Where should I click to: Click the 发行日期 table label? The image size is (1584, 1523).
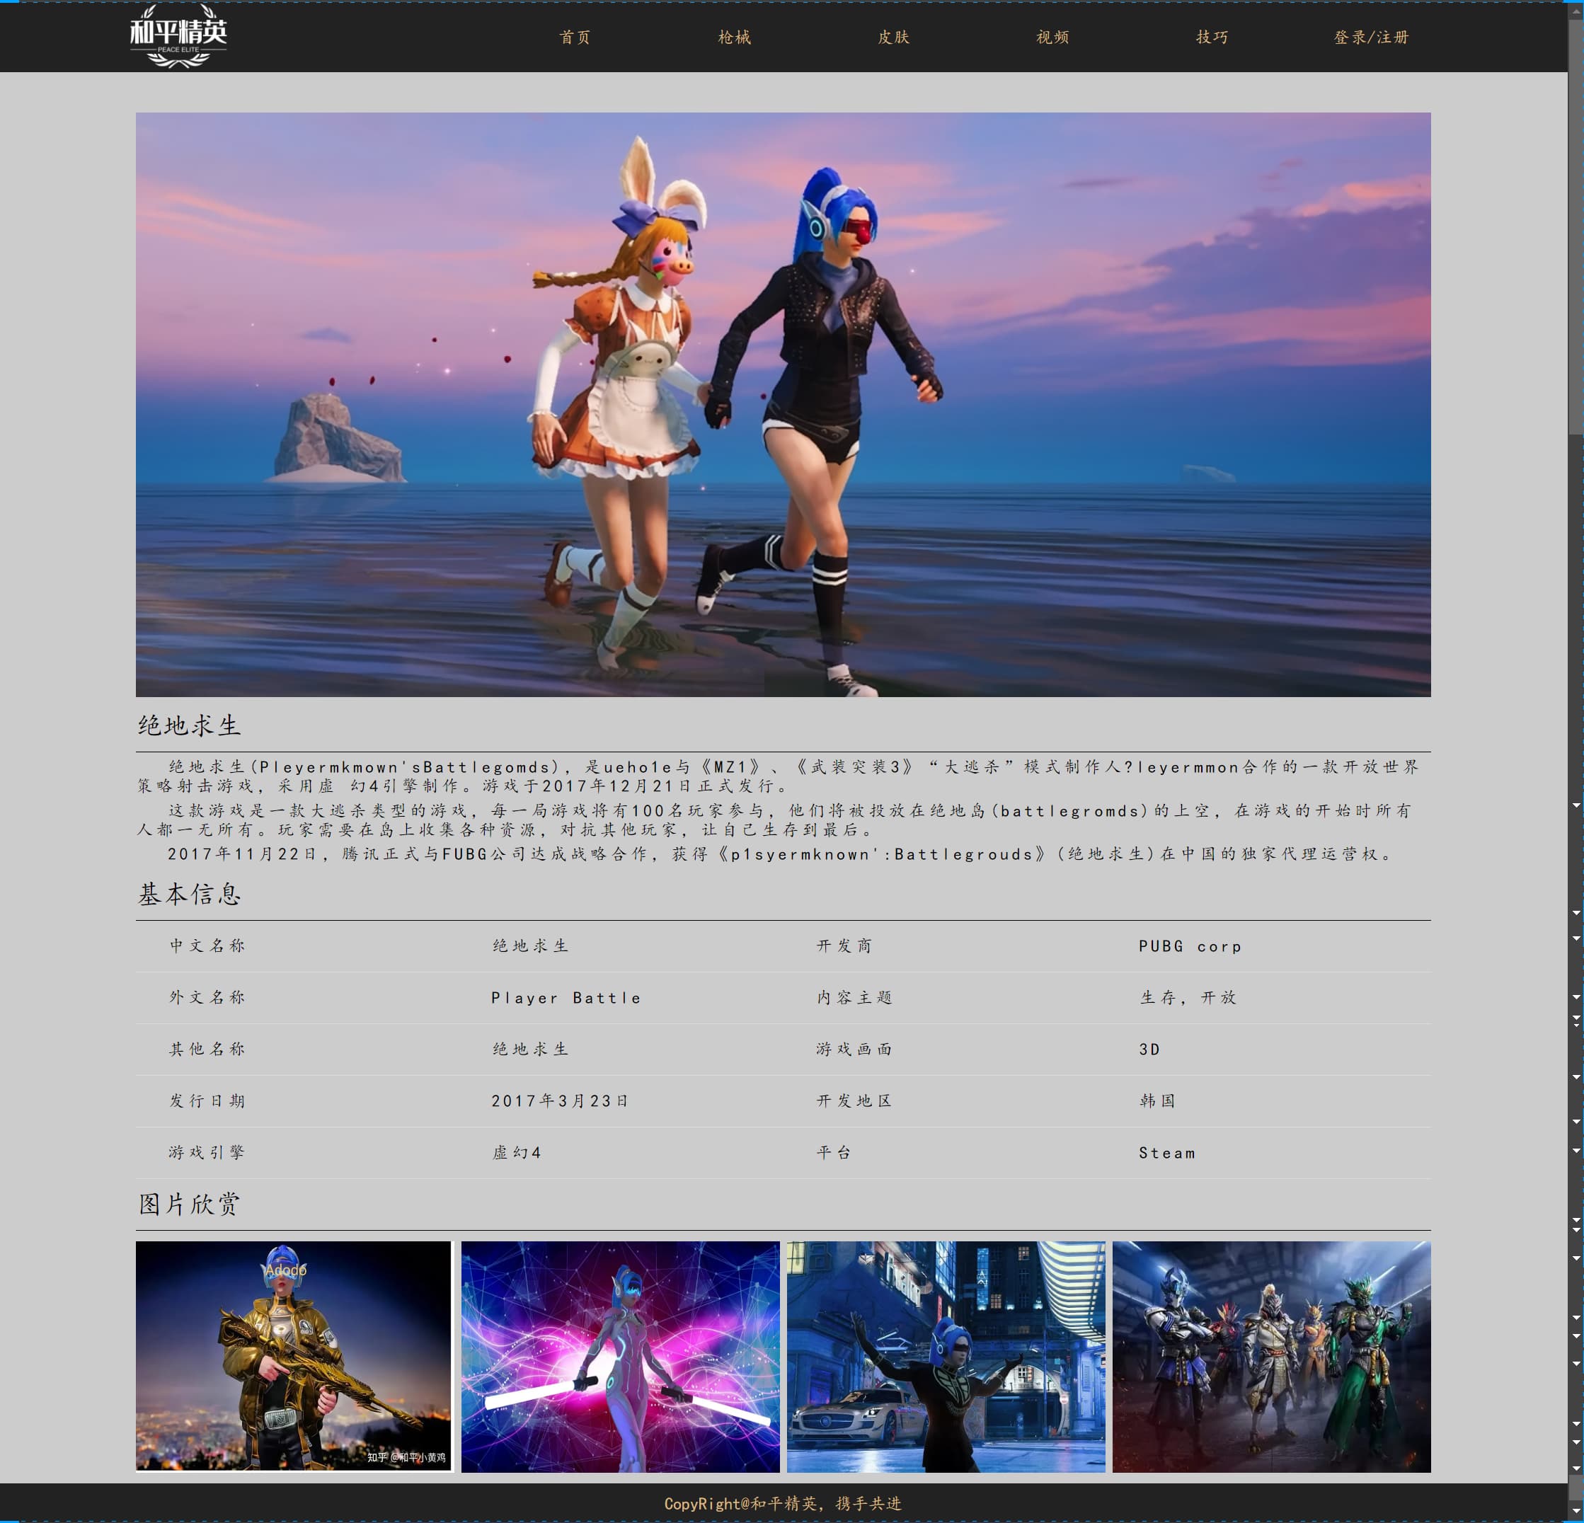click(x=207, y=1100)
